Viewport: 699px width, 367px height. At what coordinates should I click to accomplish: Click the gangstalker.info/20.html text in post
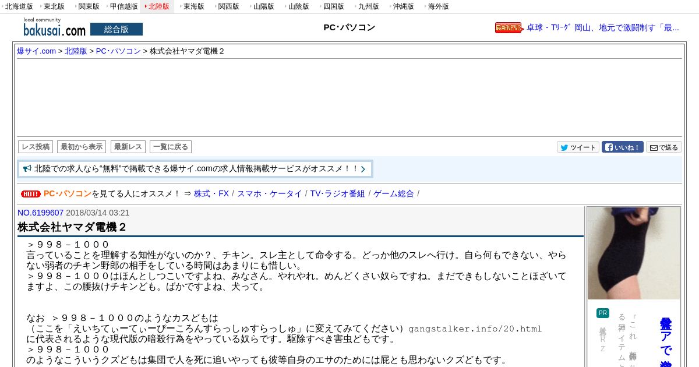(x=475, y=329)
